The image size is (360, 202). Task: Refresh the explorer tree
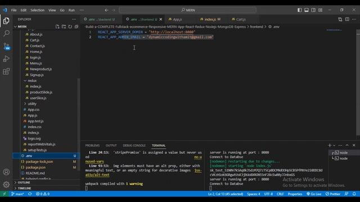70,26
